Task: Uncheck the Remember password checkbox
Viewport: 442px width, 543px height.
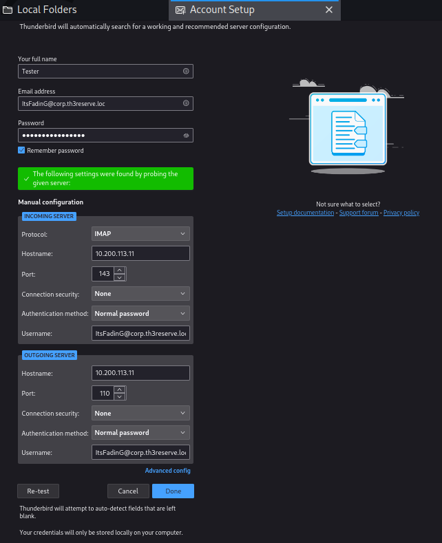Action: coord(21,150)
